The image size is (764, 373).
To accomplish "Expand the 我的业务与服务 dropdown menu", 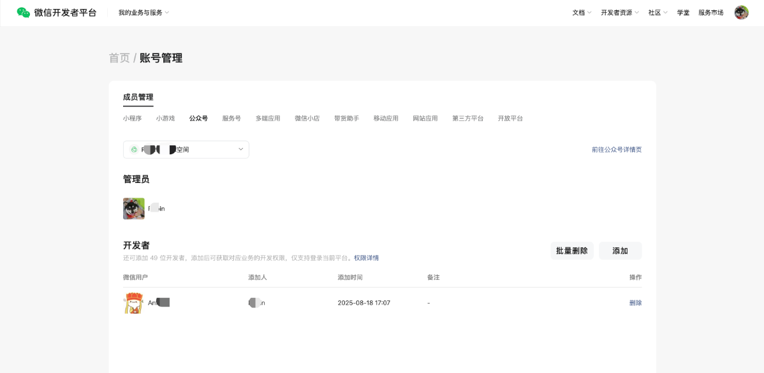I will (143, 13).
